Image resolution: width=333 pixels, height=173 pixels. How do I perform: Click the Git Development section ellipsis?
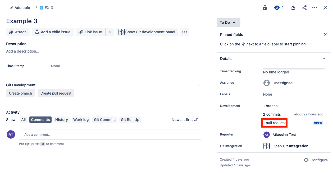click(x=198, y=85)
